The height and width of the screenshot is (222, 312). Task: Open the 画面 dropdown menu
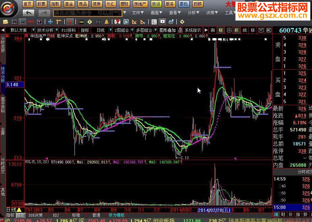[x=157, y=13]
